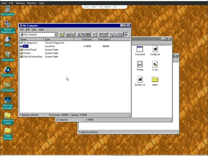Click The Internet desktop icon
The height and width of the screenshot is (156, 208).
(8, 71)
